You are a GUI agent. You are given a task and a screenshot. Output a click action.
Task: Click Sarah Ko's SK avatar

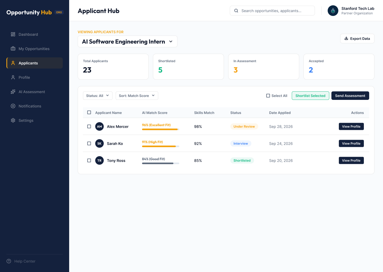(99, 143)
